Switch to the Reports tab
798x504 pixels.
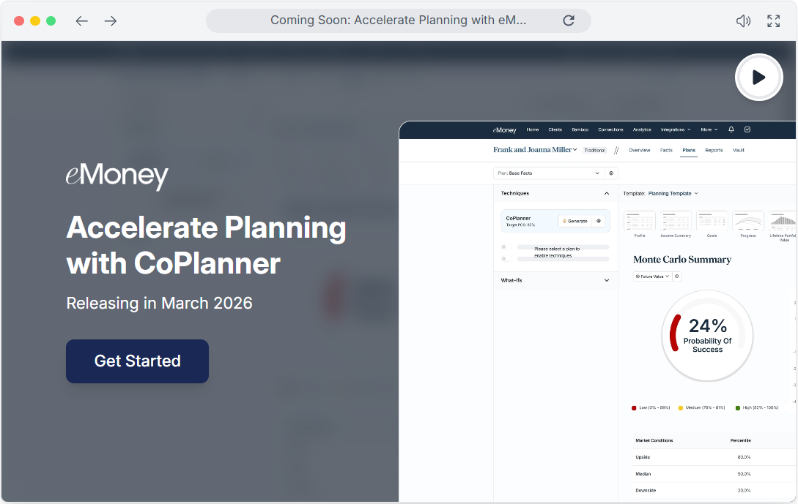coord(714,150)
